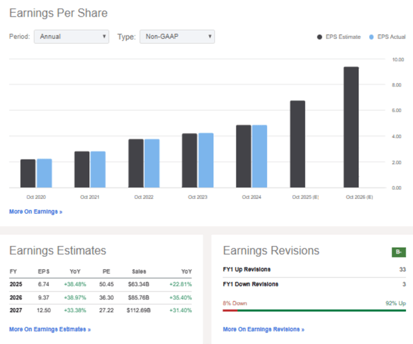Open the More On Earnings Revisions link
413x344 pixels.
(263, 329)
